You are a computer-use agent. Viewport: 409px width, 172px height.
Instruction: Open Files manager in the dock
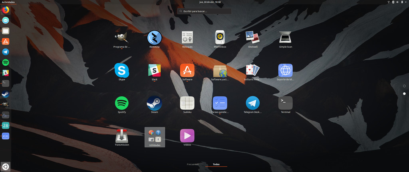pyautogui.click(x=6, y=31)
